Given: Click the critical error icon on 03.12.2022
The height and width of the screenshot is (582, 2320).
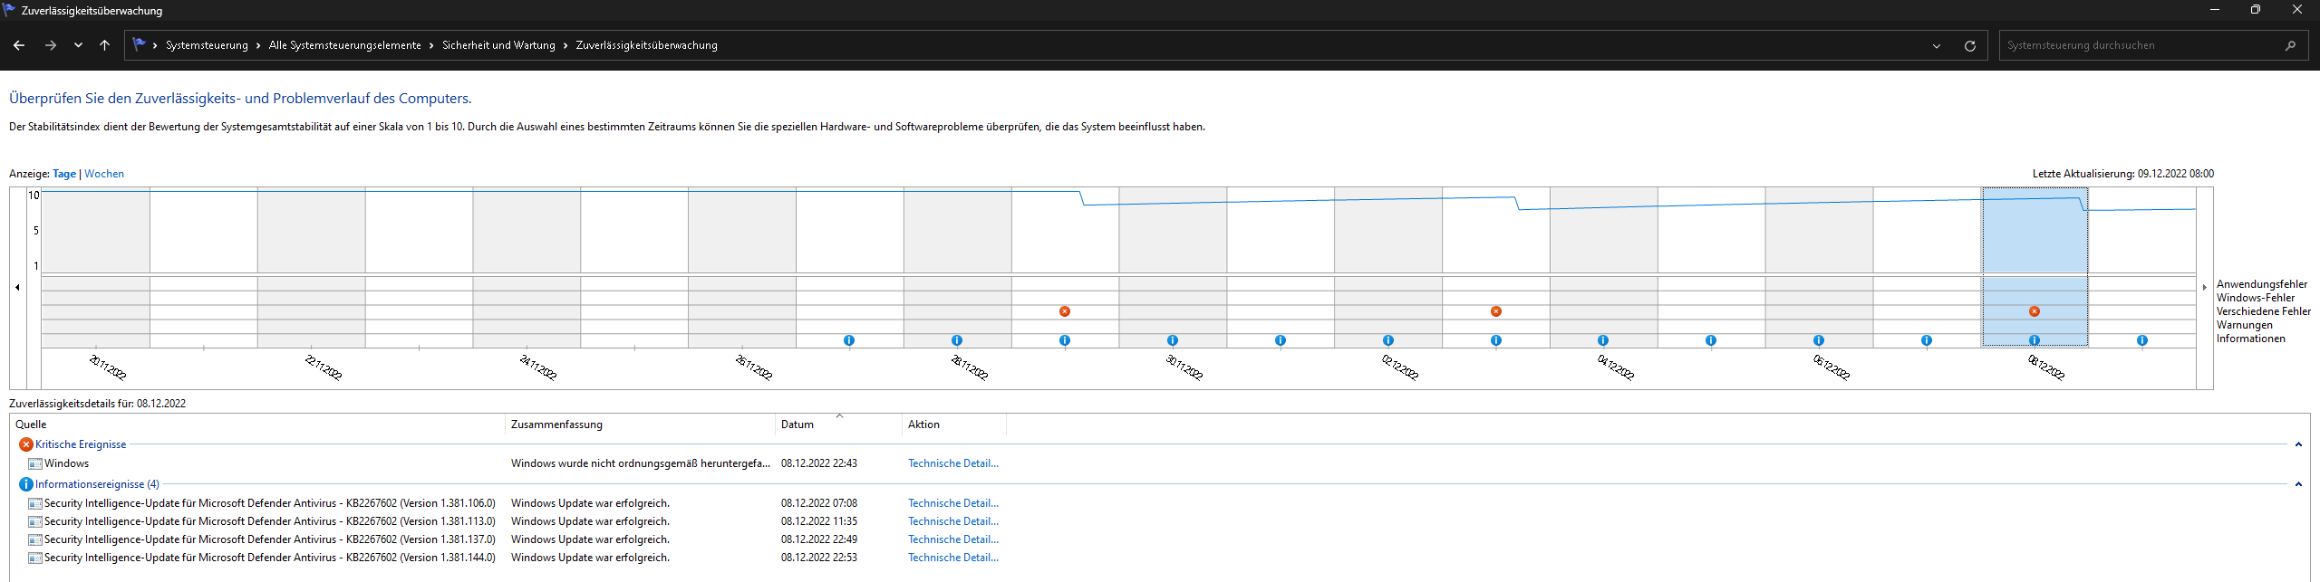Looking at the screenshot, I should [1496, 311].
